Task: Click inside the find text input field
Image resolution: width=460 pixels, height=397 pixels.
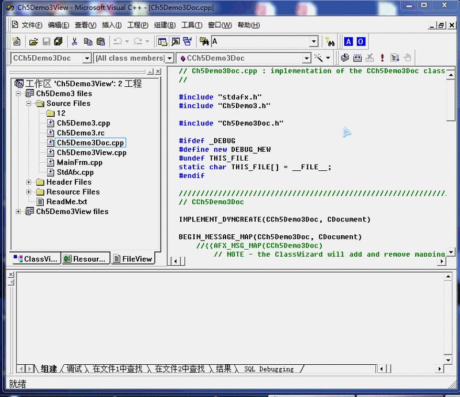Action: (x=260, y=41)
